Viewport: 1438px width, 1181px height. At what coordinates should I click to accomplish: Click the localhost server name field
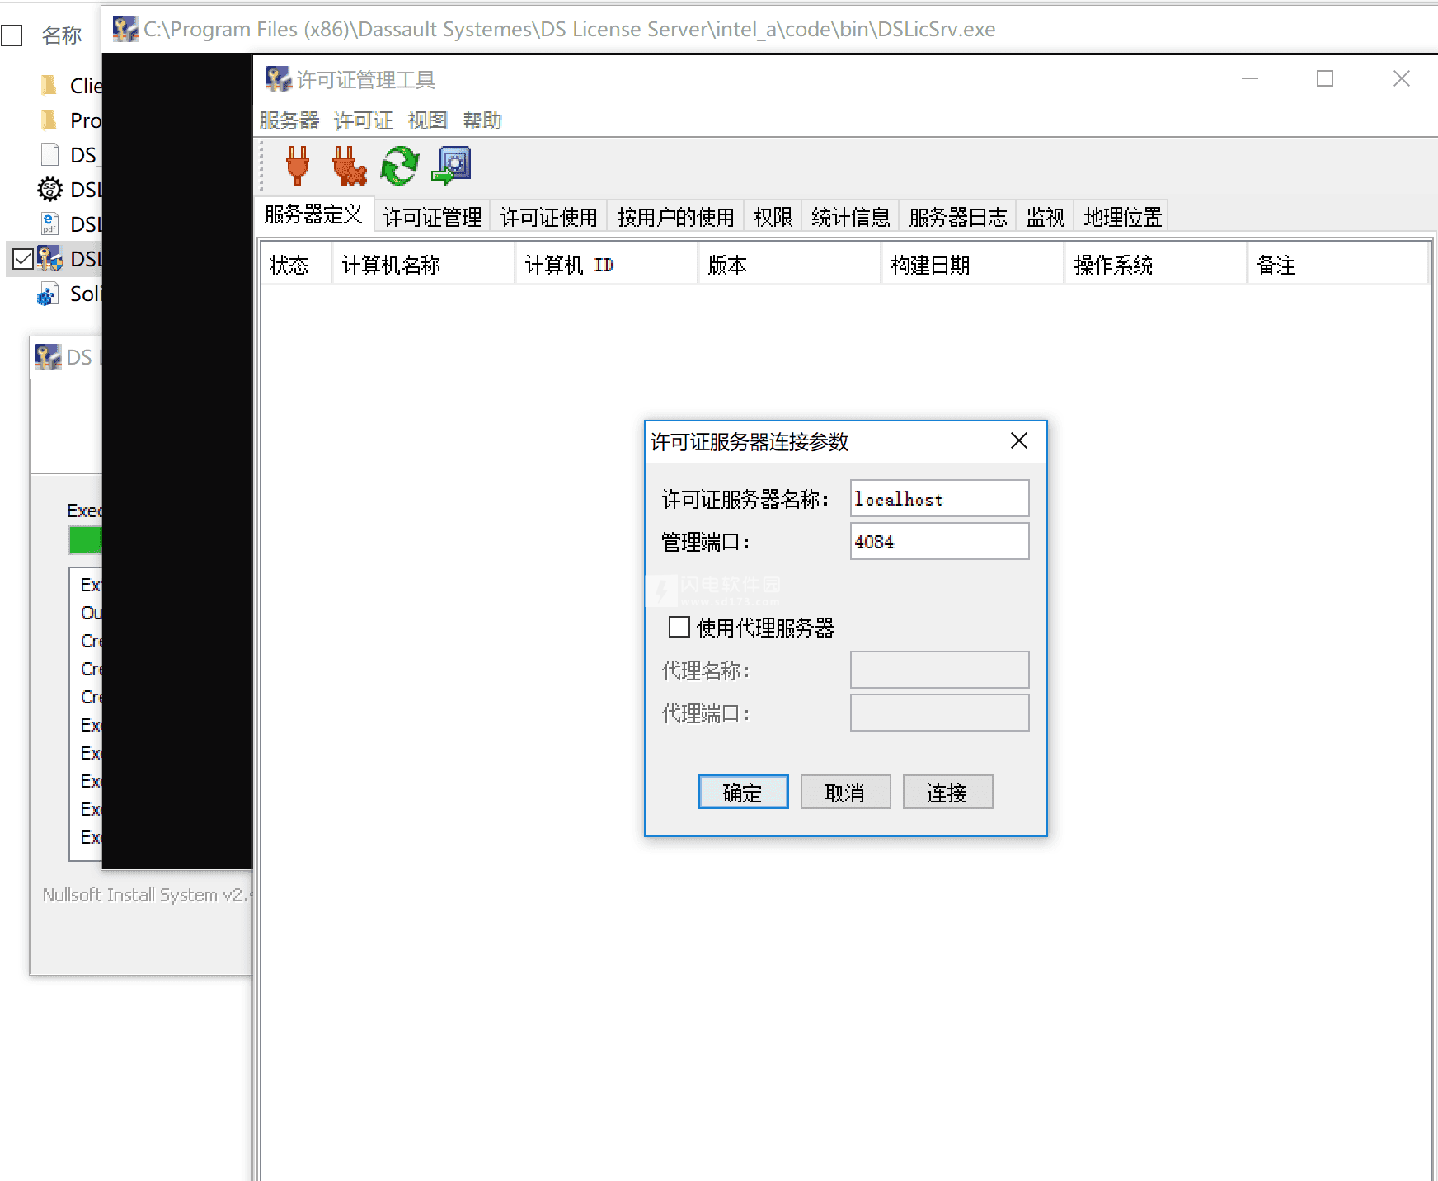click(x=938, y=498)
